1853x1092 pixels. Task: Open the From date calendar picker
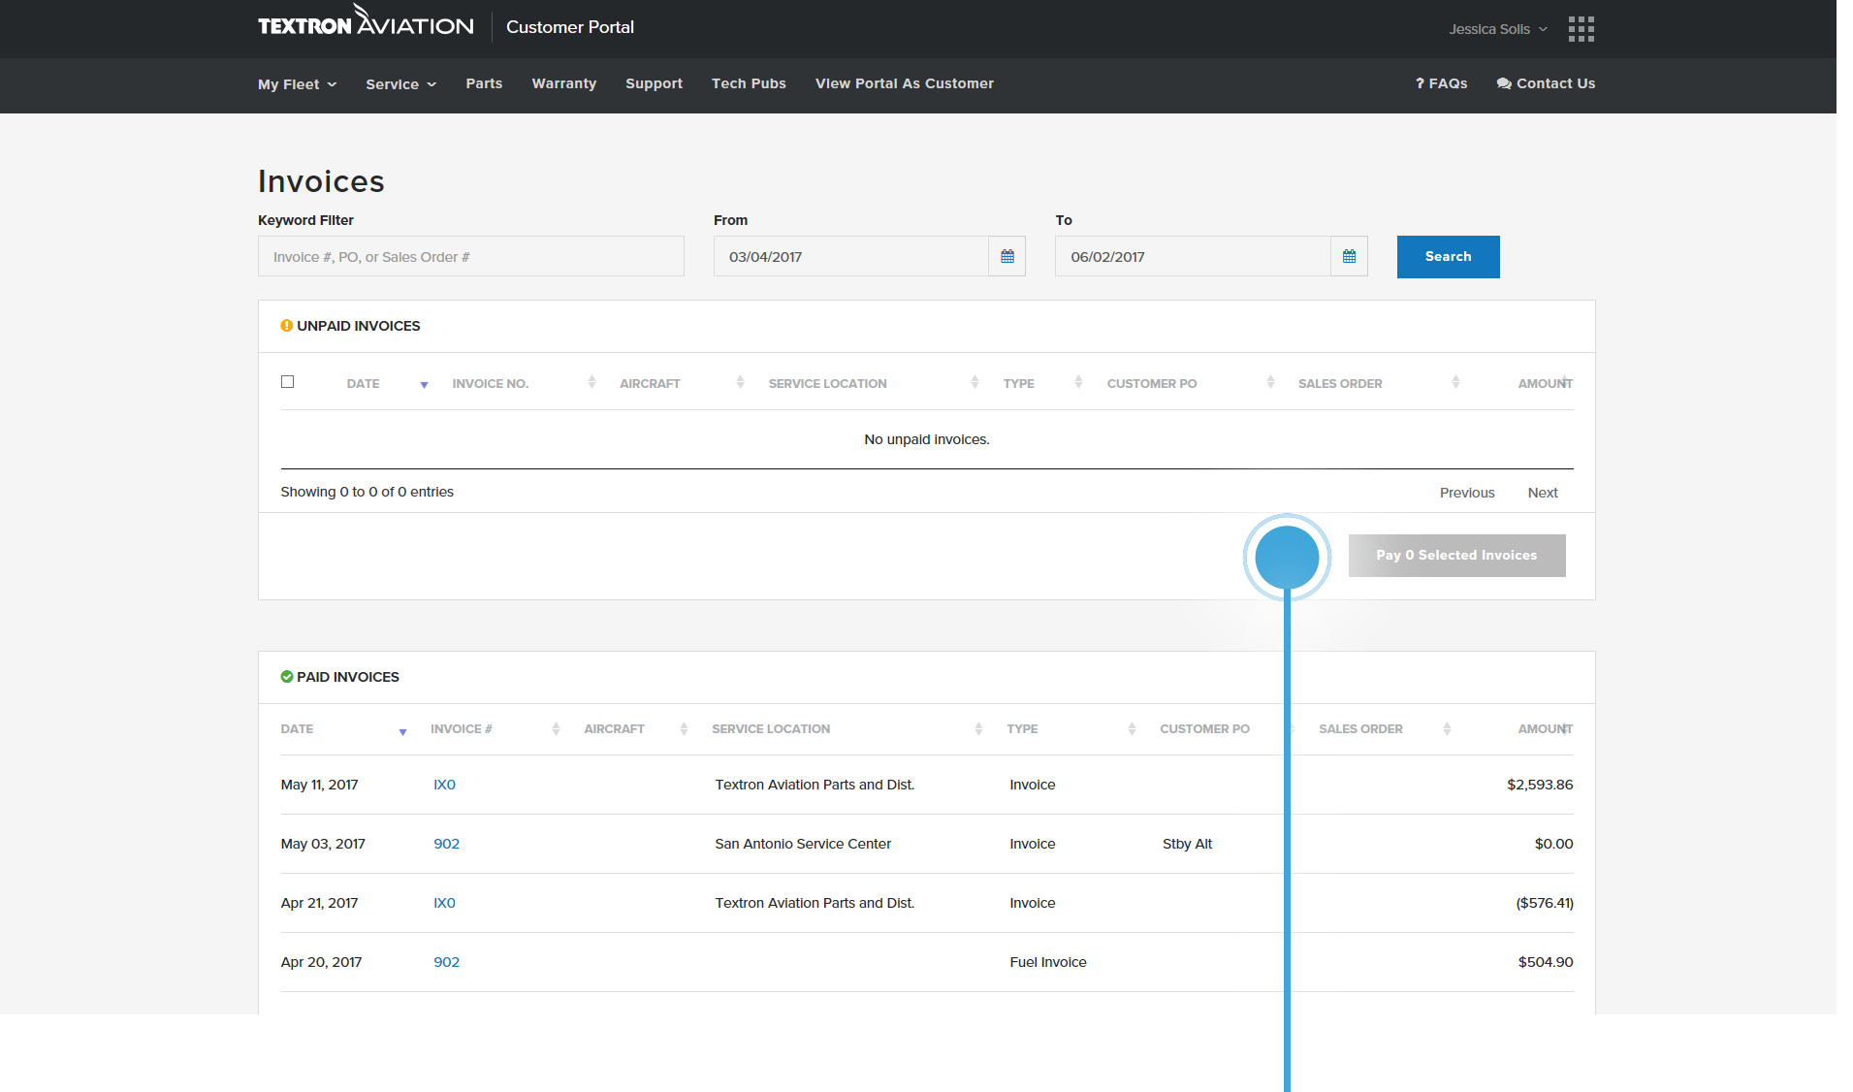tap(1006, 257)
